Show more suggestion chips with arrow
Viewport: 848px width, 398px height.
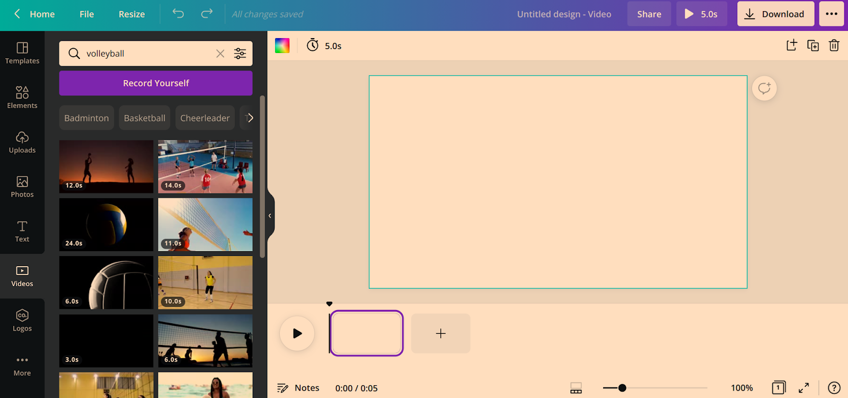[x=250, y=118]
